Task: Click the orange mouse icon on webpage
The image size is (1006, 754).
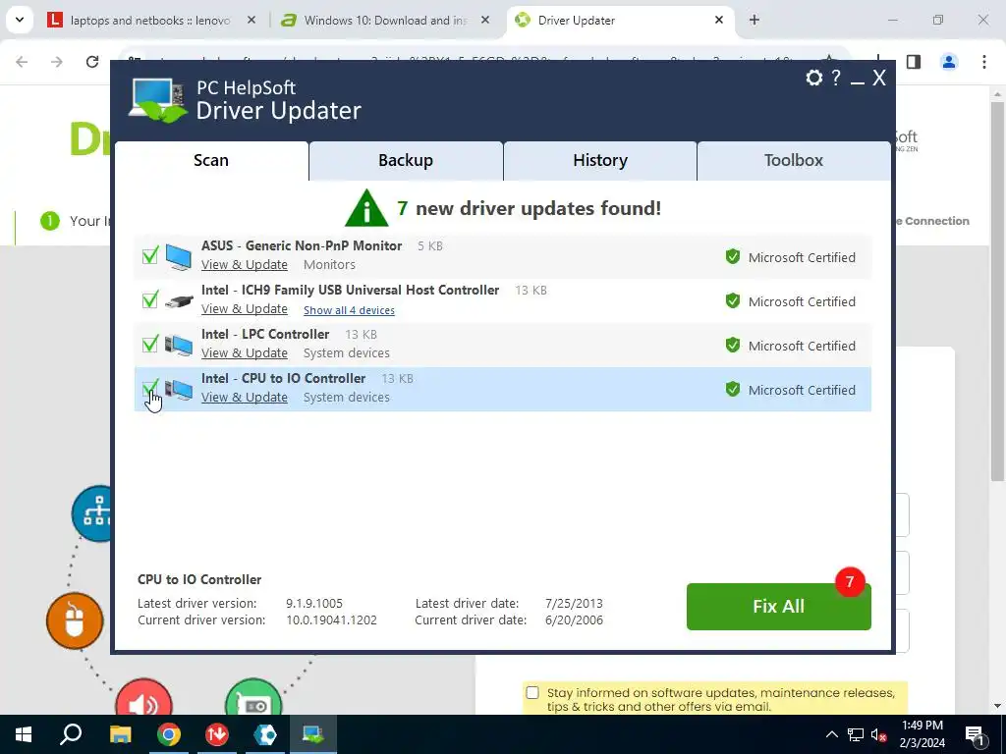Action: tap(75, 620)
